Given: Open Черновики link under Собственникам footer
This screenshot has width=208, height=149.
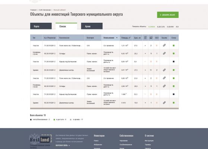Looking at the screenshot, I should point(123,141).
